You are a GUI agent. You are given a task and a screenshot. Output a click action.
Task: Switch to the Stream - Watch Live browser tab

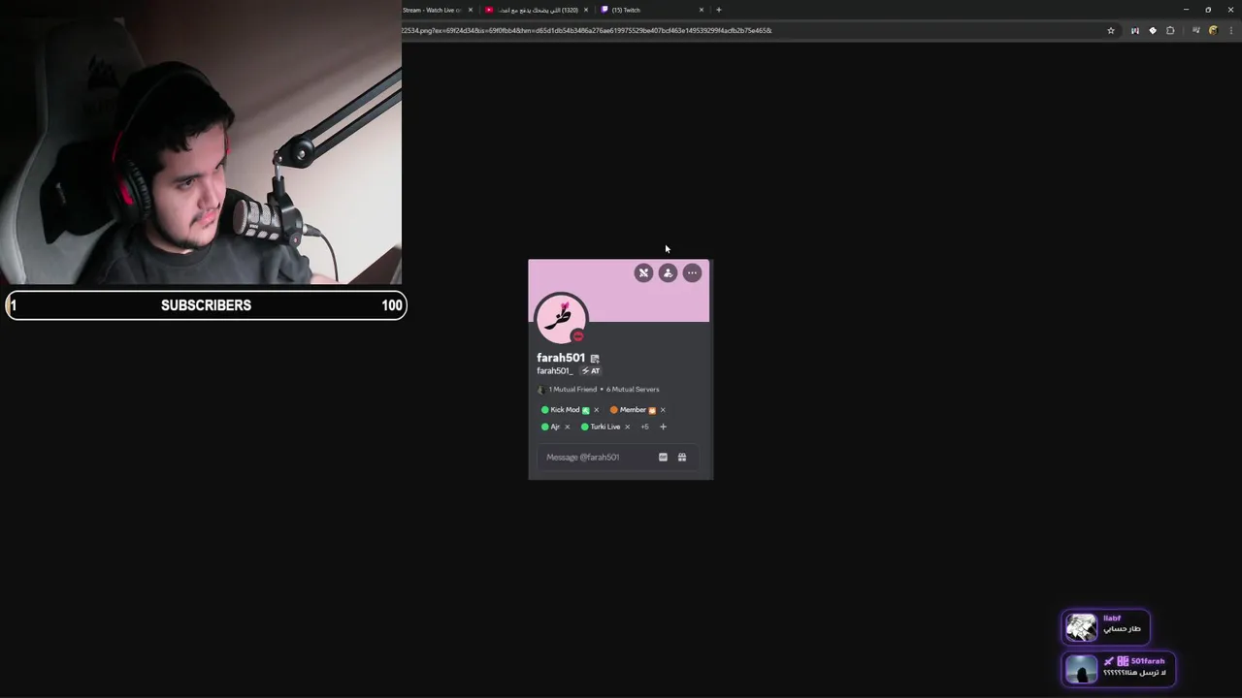pyautogui.click(x=432, y=10)
